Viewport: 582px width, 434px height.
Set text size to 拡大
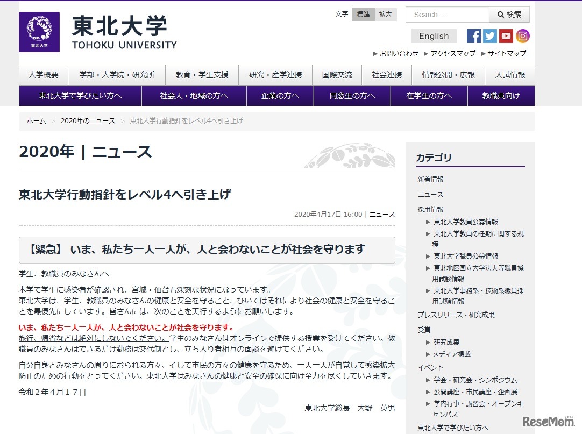coord(385,15)
